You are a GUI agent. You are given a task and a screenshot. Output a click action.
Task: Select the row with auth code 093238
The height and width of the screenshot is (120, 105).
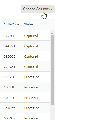coord(25,77)
